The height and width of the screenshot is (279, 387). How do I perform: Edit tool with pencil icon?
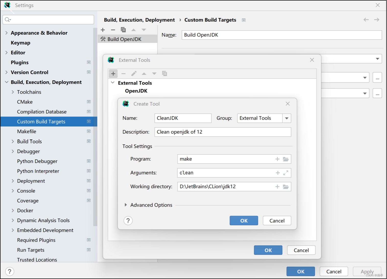click(134, 74)
